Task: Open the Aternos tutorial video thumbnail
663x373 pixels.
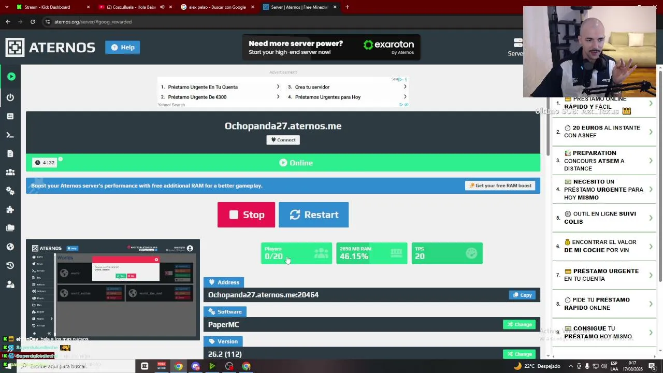Action: [x=113, y=290]
